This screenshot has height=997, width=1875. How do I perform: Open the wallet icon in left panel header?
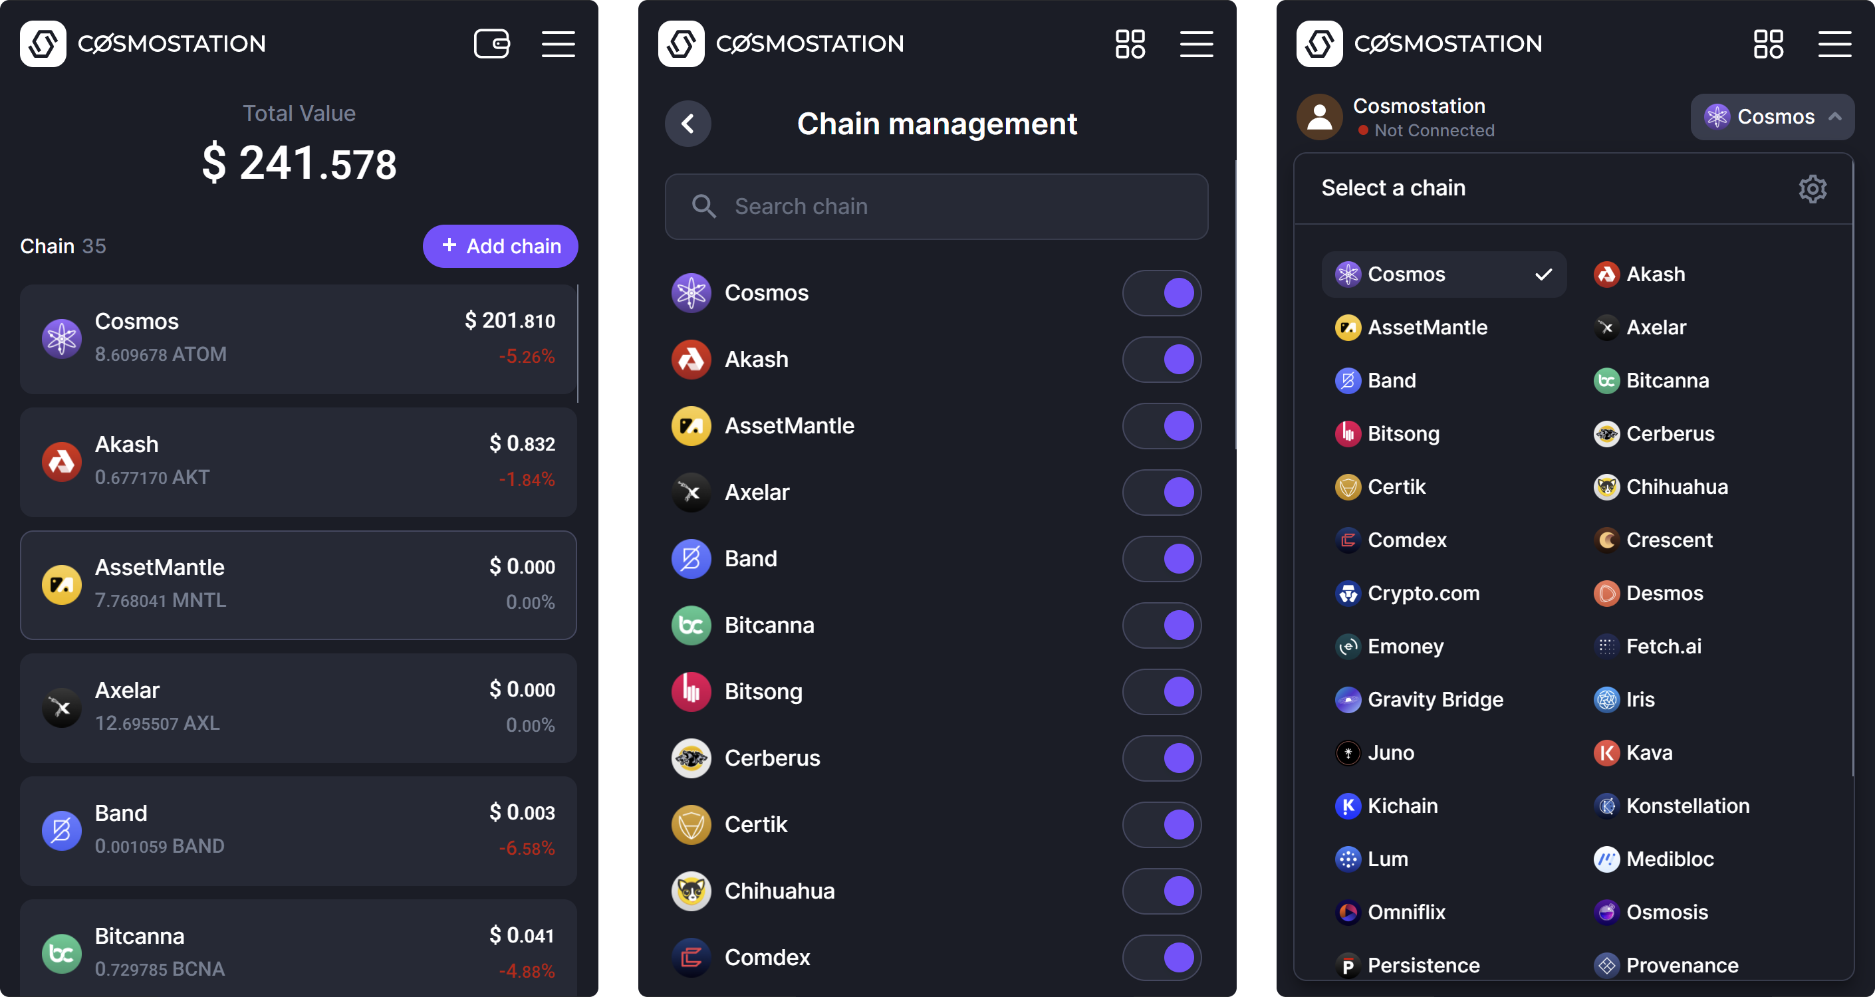[x=491, y=44]
